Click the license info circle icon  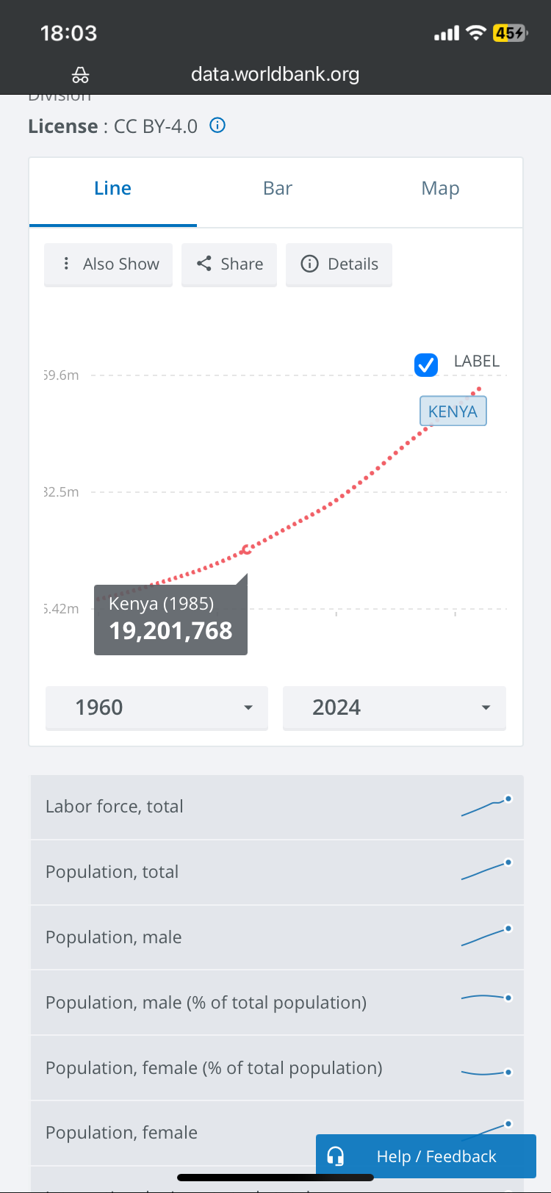pos(217,125)
